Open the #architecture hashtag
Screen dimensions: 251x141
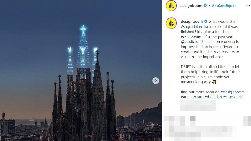click(192, 97)
